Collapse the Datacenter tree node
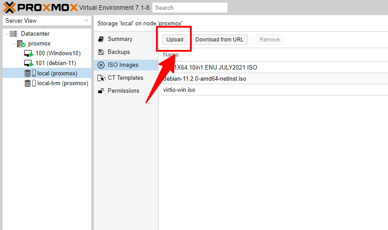The image size is (388, 230). (7, 34)
